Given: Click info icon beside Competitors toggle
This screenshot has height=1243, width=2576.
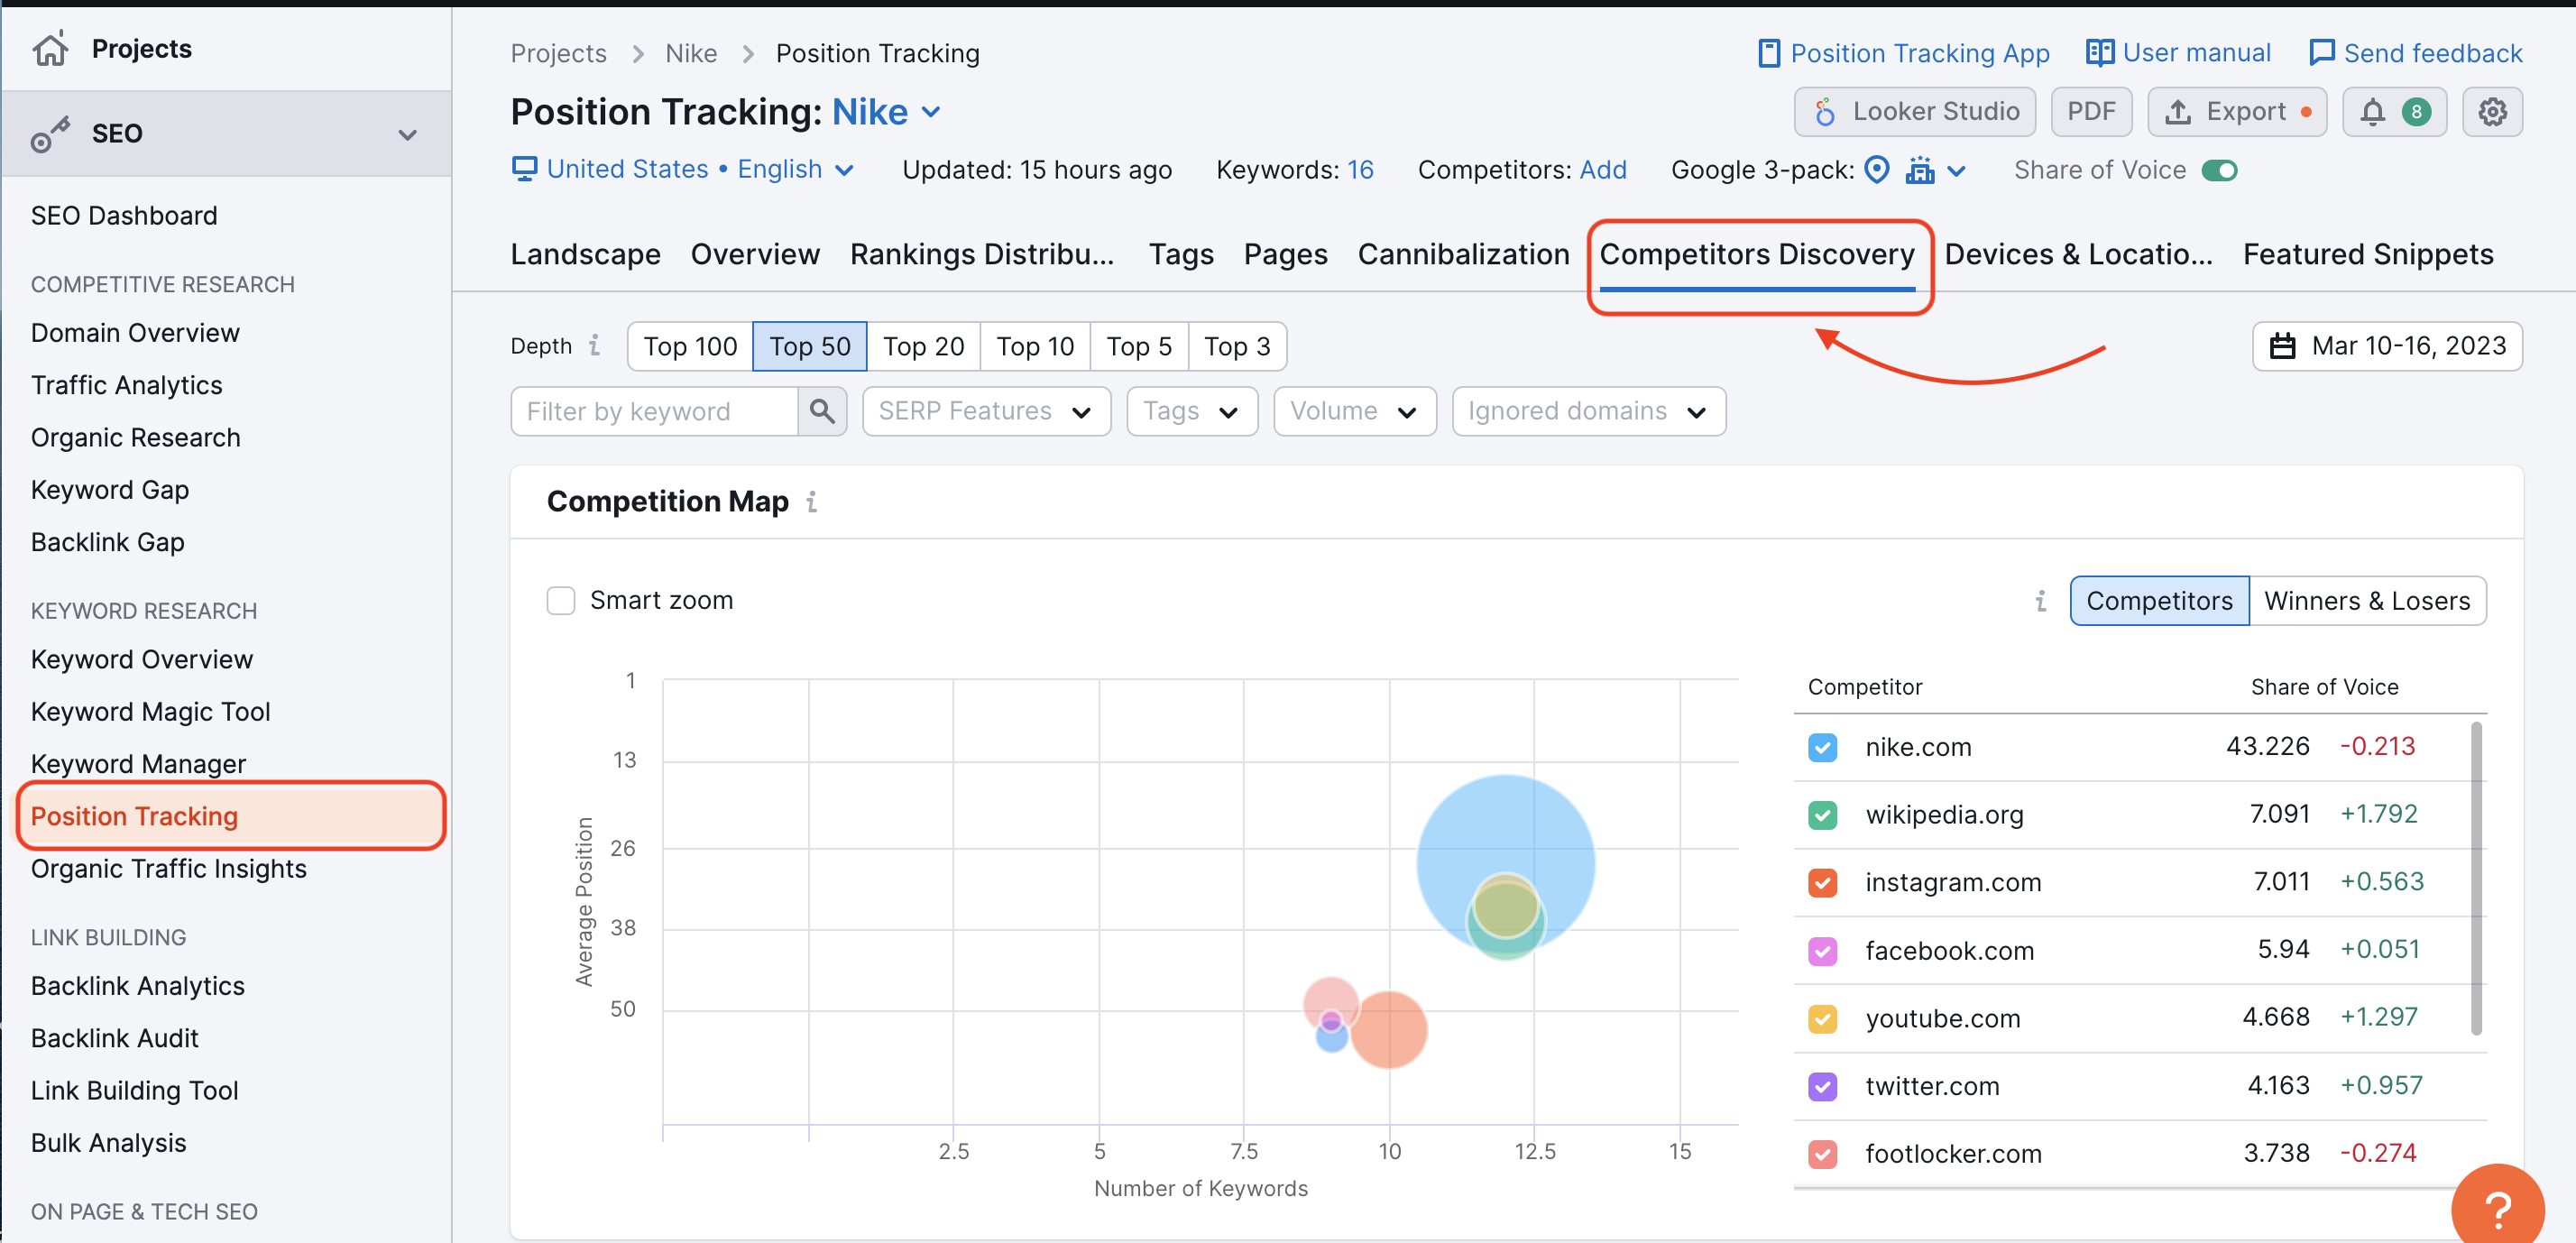Looking at the screenshot, I should tap(2040, 601).
